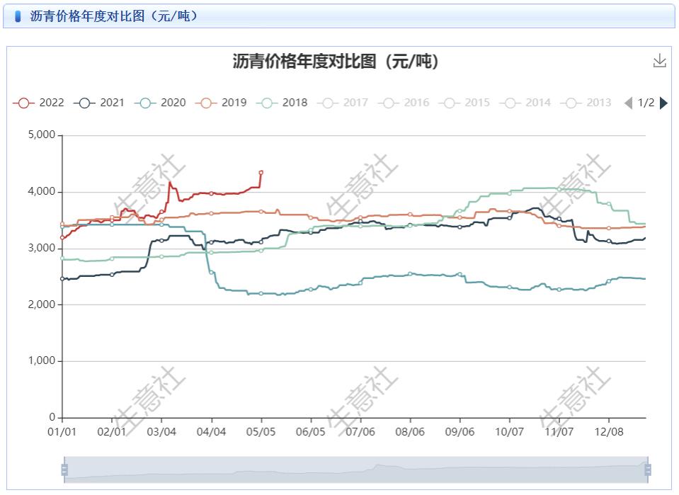Click the y-axis label 3,000

pos(42,248)
